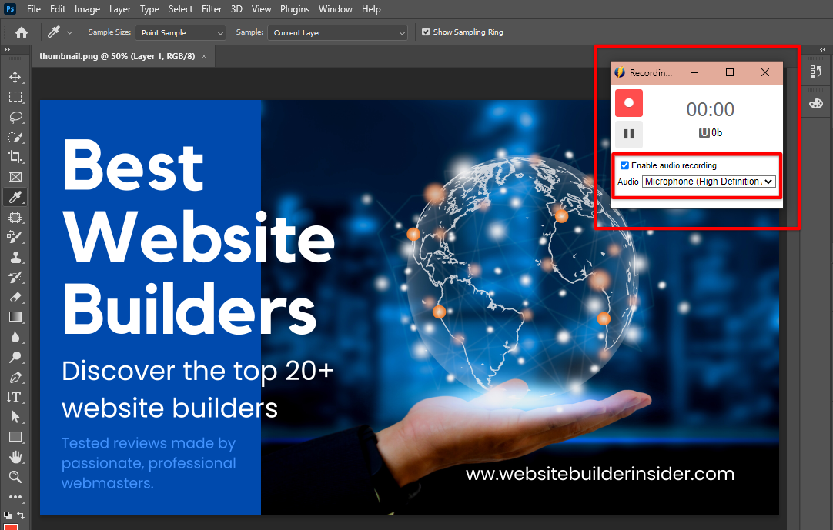
Task: Click the thumbnail image on the canvas
Action: [410, 308]
